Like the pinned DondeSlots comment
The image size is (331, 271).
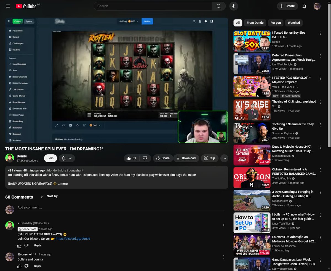(19, 245)
